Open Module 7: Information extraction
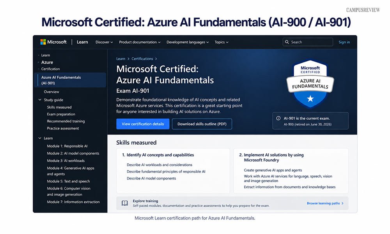The image size is (390, 234). [x=73, y=202]
